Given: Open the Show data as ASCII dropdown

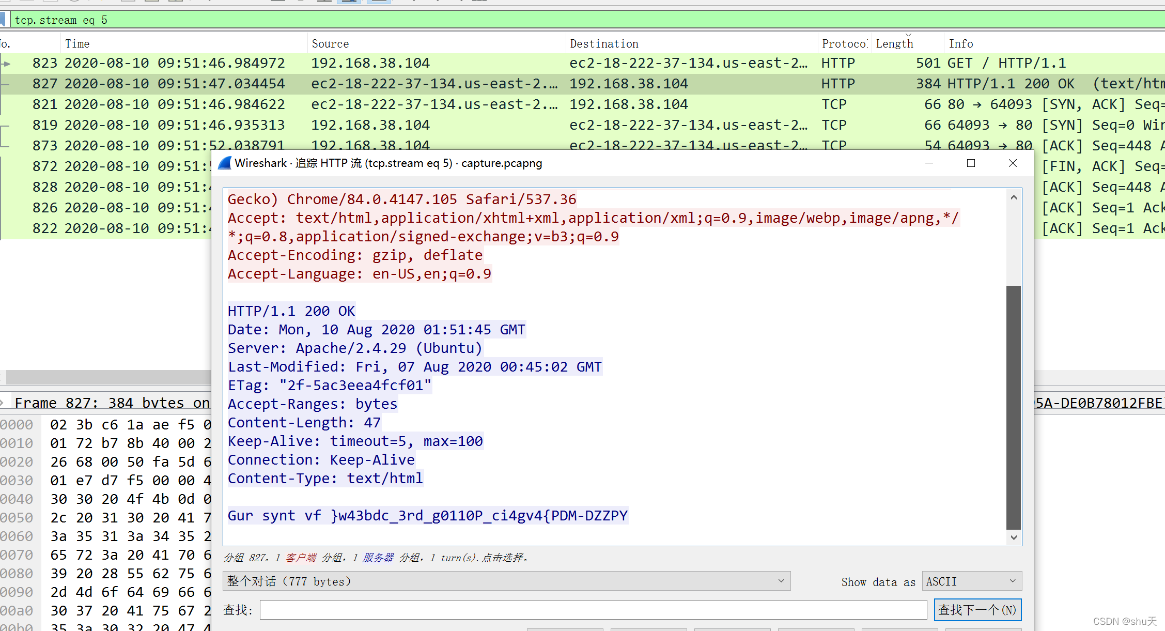Looking at the screenshot, I should click(x=971, y=581).
